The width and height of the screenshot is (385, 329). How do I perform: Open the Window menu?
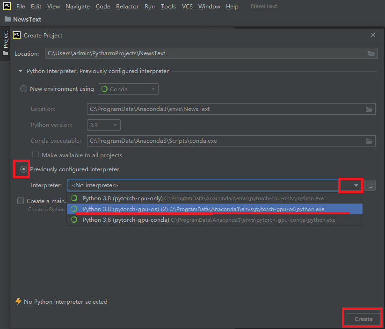click(x=209, y=7)
